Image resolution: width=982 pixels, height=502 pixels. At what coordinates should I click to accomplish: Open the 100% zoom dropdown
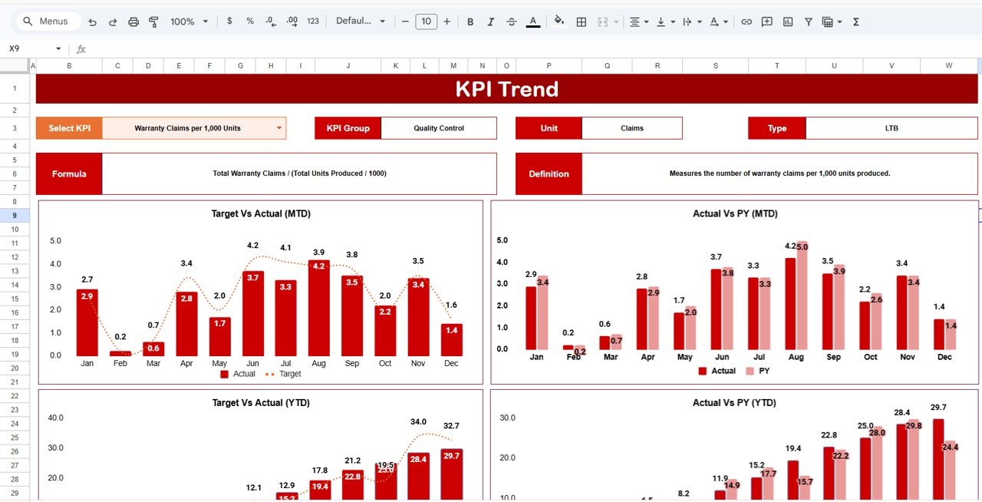(x=189, y=21)
